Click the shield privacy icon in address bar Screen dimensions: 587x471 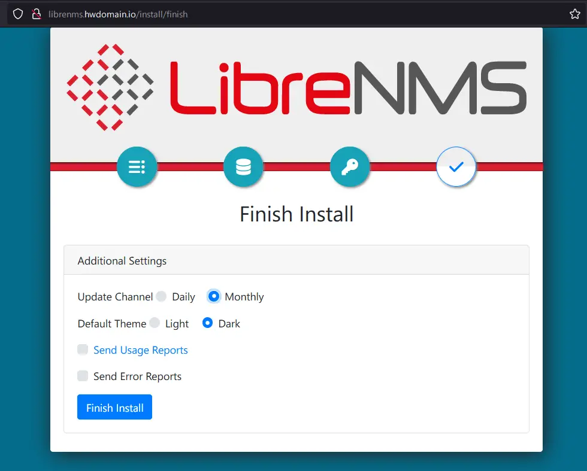(x=17, y=14)
